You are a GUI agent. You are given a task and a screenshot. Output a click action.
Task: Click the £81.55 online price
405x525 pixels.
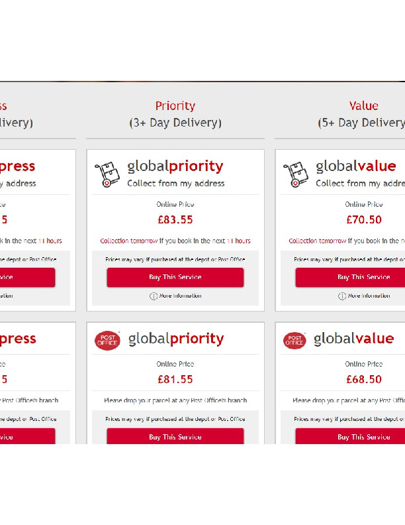[x=175, y=379]
